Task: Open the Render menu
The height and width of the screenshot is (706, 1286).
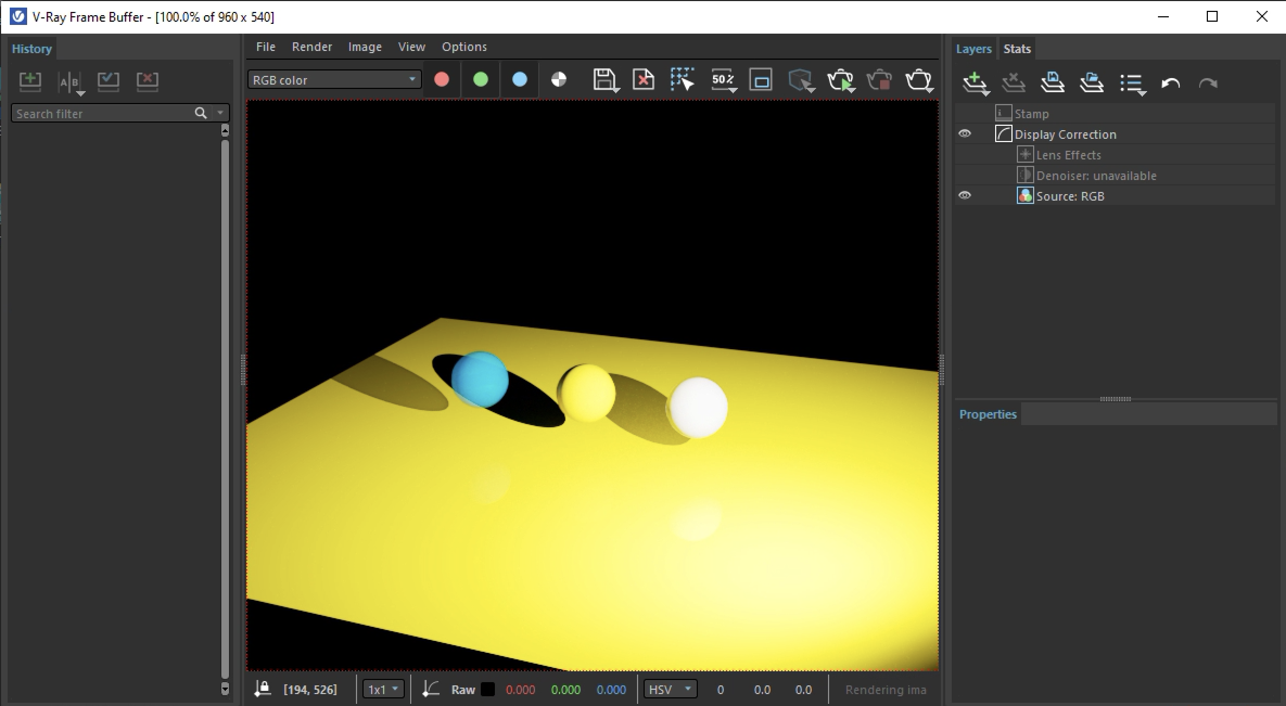Action: tap(311, 47)
